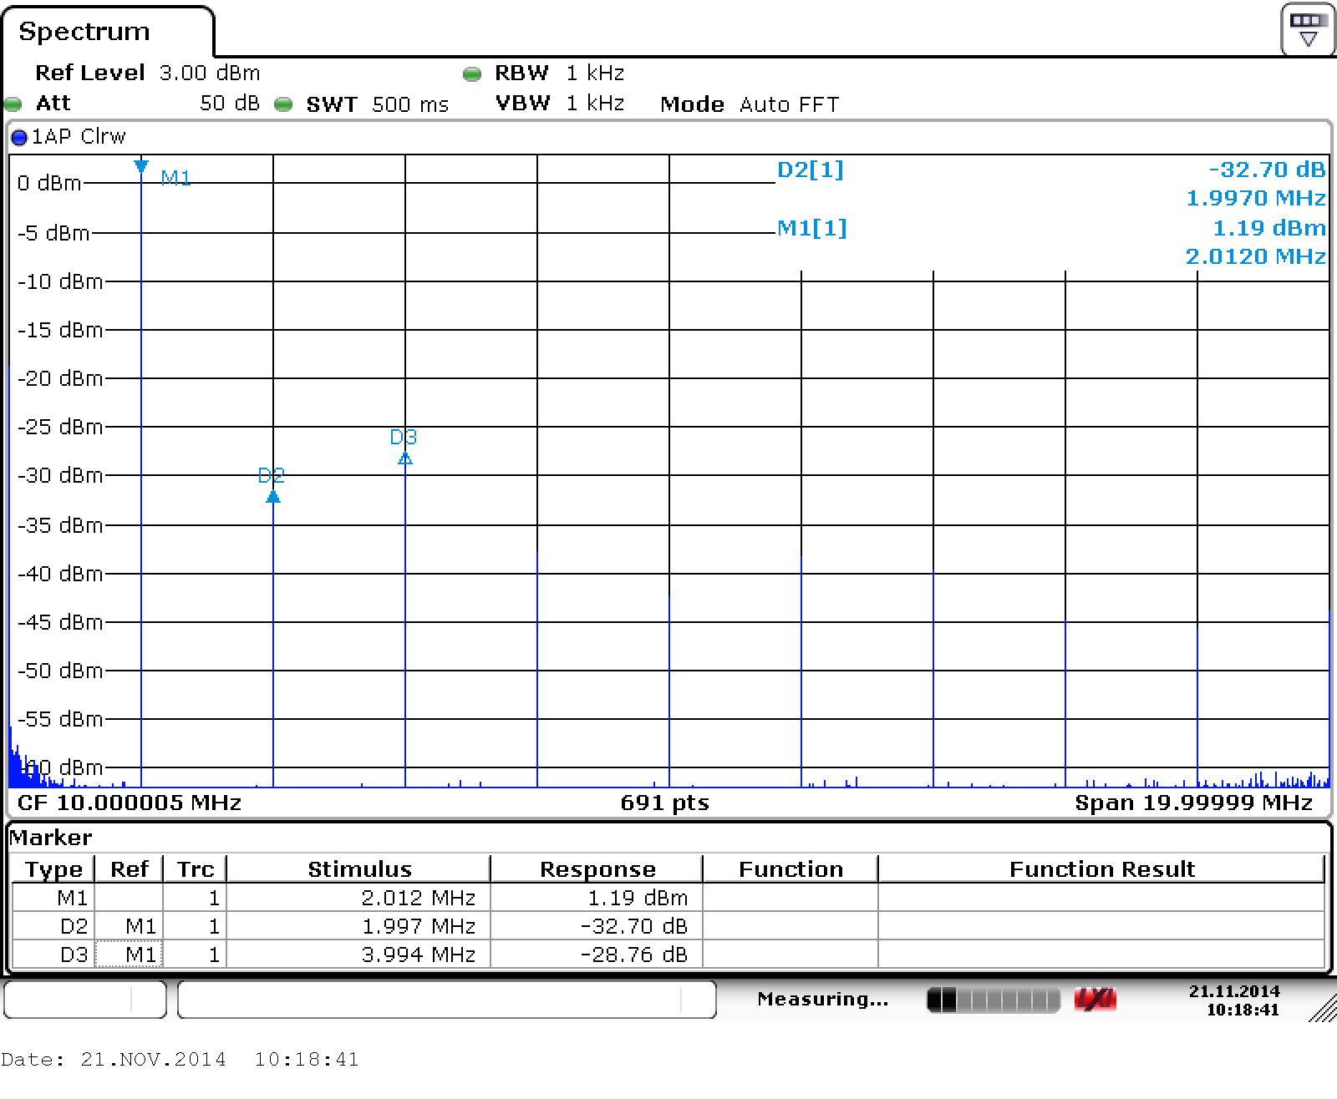Screen dimensions: 1337x1099
Task: Click the measurement progress bar
Action: click(994, 1000)
